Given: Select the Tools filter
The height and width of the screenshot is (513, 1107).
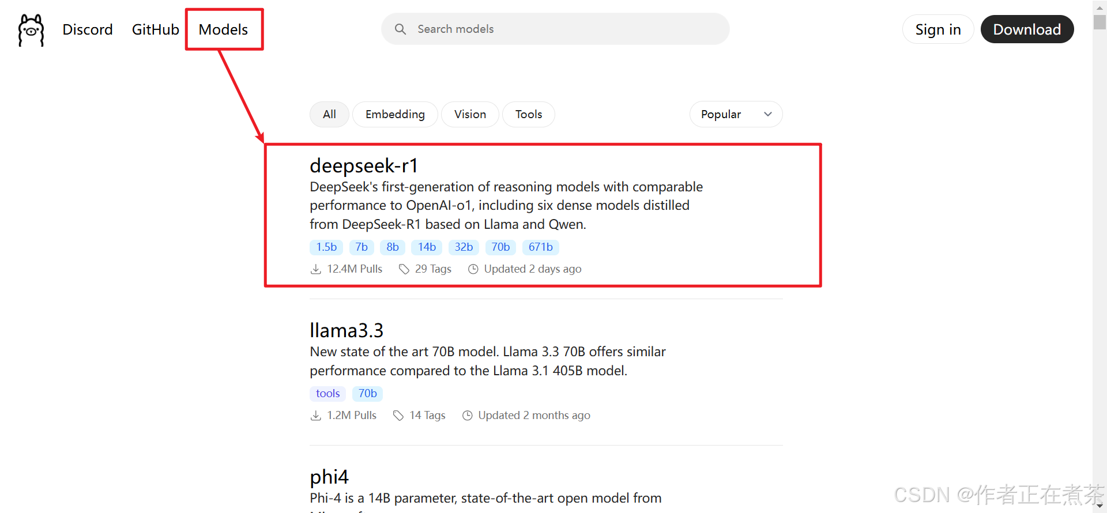Looking at the screenshot, I should tap(529, 114).
